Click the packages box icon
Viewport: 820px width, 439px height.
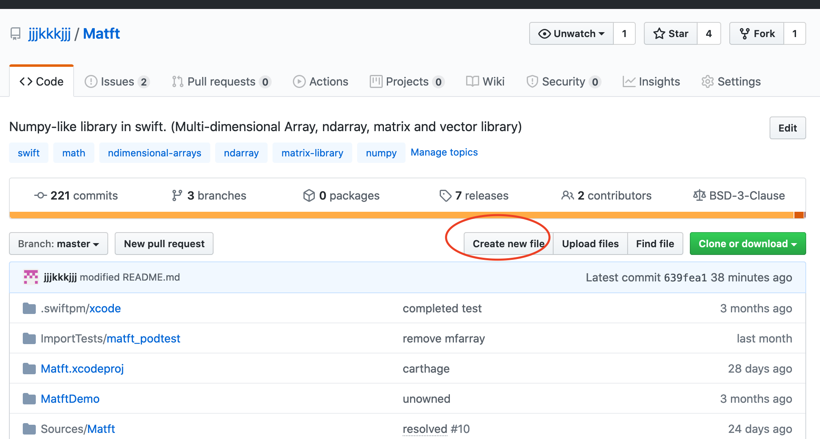(x=309, y=195)
